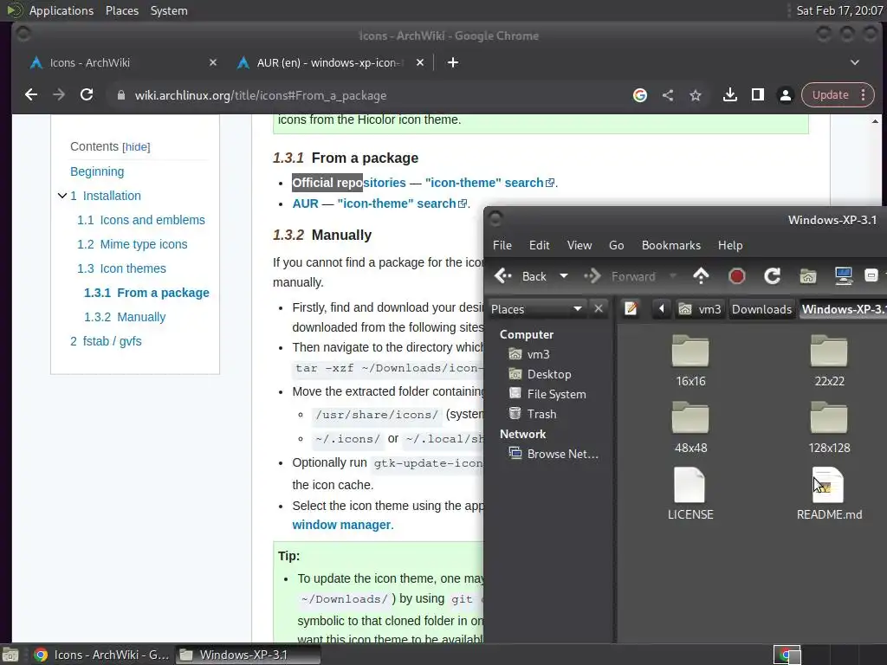
Task: Open the AUR link in article
Action: [x=306, y=203]
